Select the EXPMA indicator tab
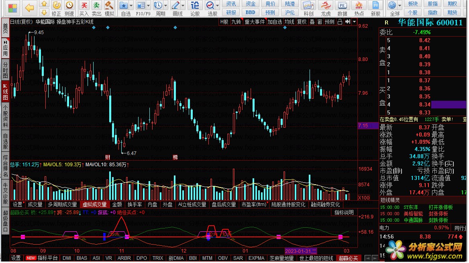 click(x=256, y=258)
